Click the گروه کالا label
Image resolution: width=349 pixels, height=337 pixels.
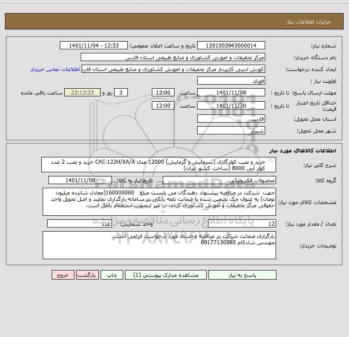tap(325, 180)
